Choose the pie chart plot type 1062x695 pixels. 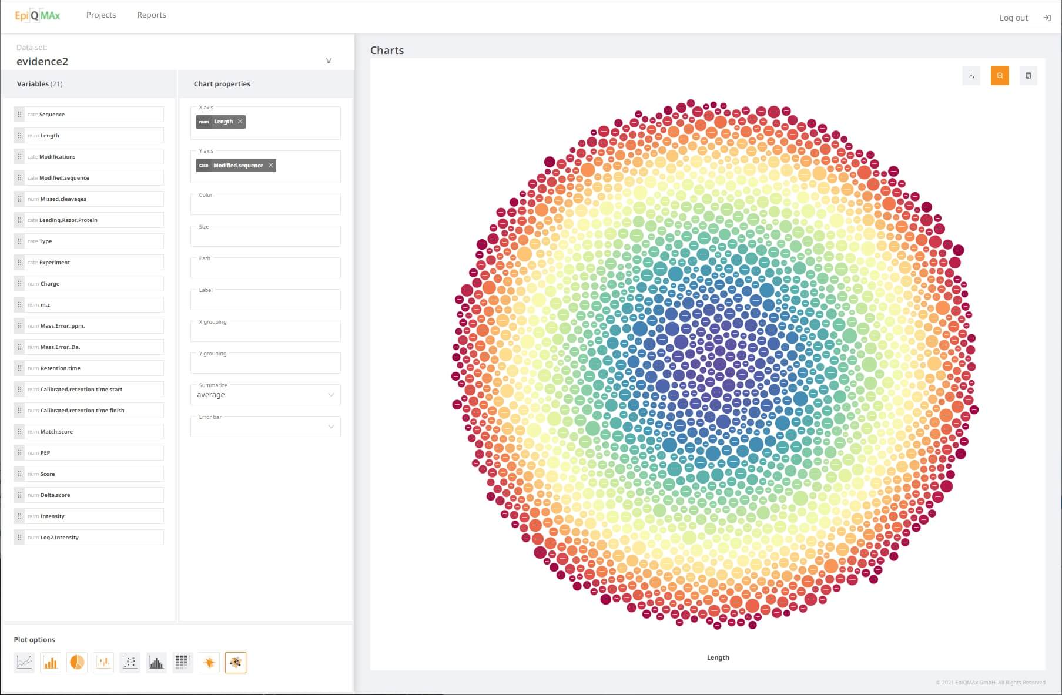click(77, 663)
